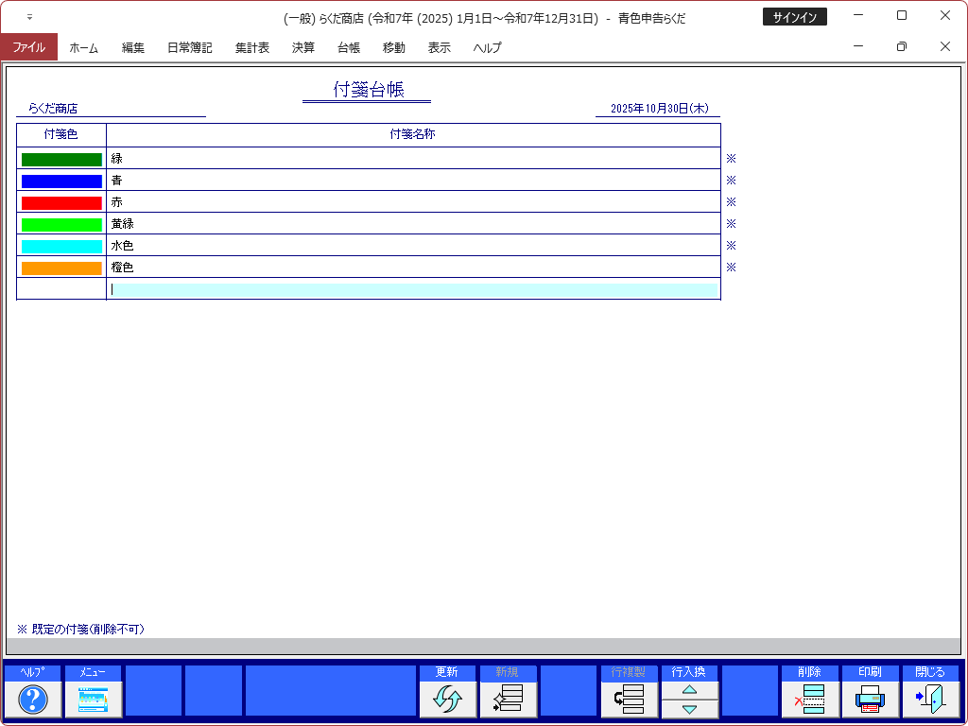Viewport: 968px width, 726px height.
Task: Open the 決算 menu
Action: [x=303, y=47]
